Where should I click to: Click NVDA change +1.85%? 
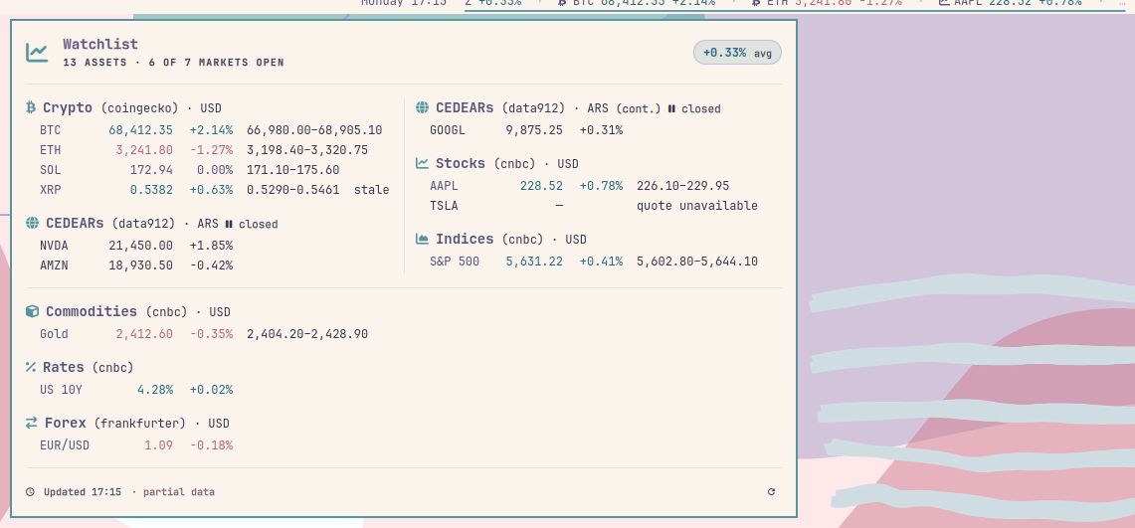(211, 246)
